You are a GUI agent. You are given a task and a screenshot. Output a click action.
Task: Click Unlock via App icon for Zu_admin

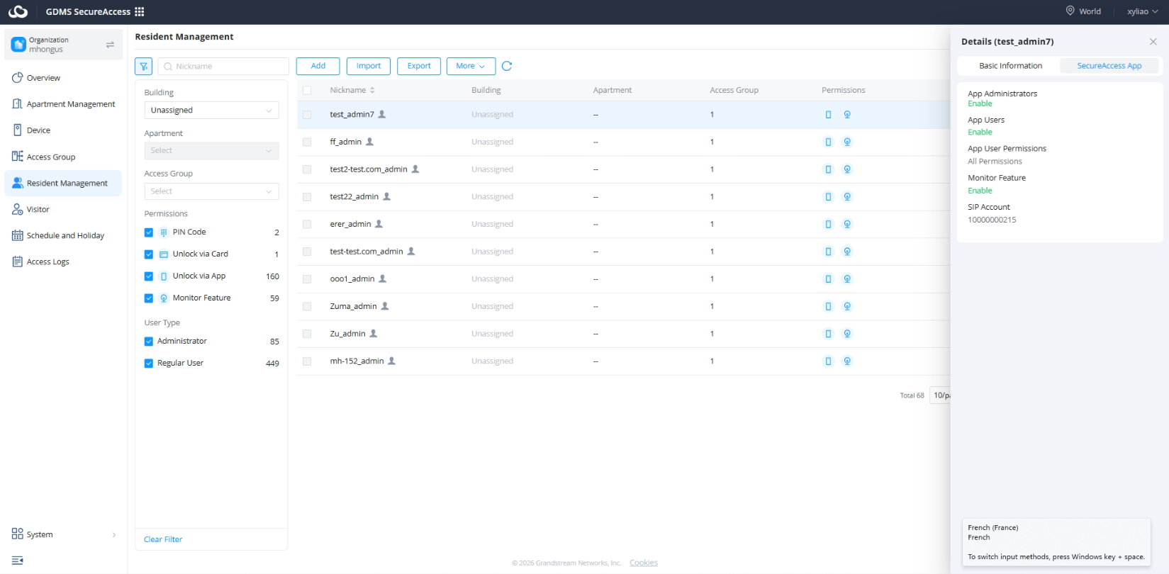pyautogui.click(x=828, y=334)
